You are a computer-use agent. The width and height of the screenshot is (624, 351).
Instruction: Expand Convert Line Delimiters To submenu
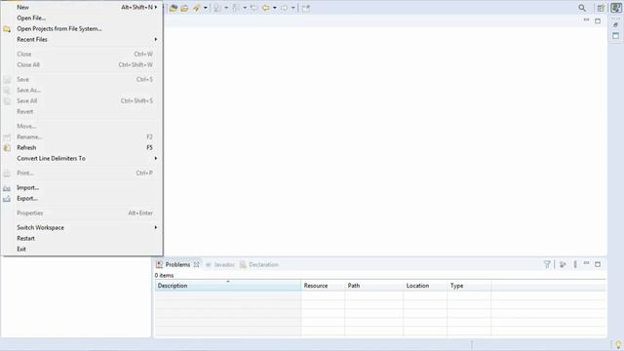coord(81,158)
